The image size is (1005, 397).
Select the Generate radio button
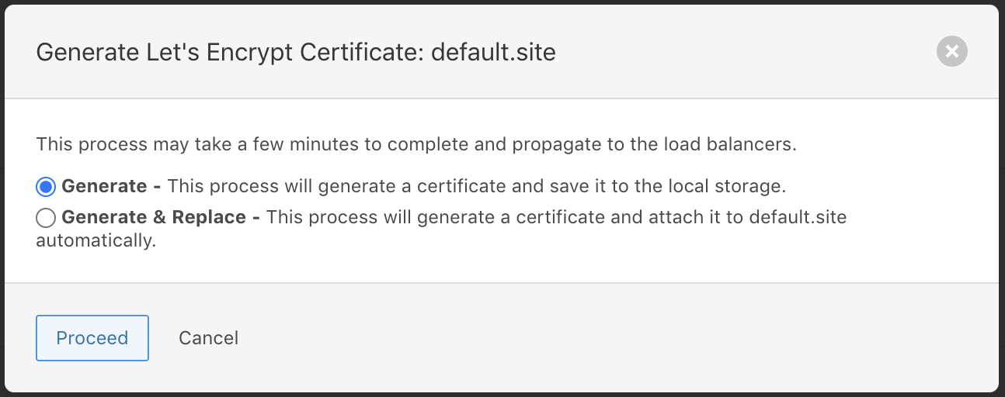pos(46,187)
